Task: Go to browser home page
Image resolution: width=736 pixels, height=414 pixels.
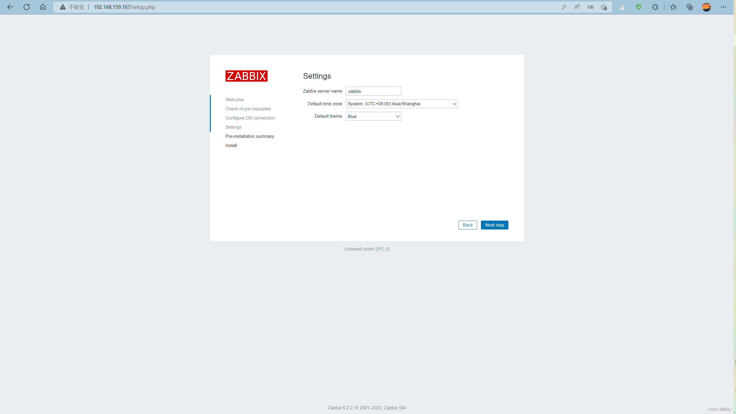Action: [x=43, y=7]
